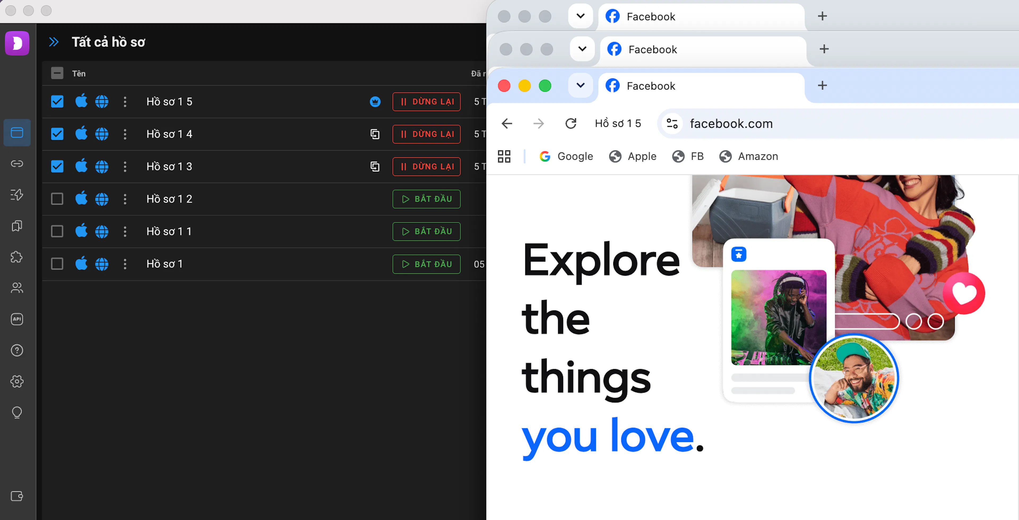Screen dimensions: 1019x520
Task: Open the API icon in sidebar
Action: click(17, 319)
